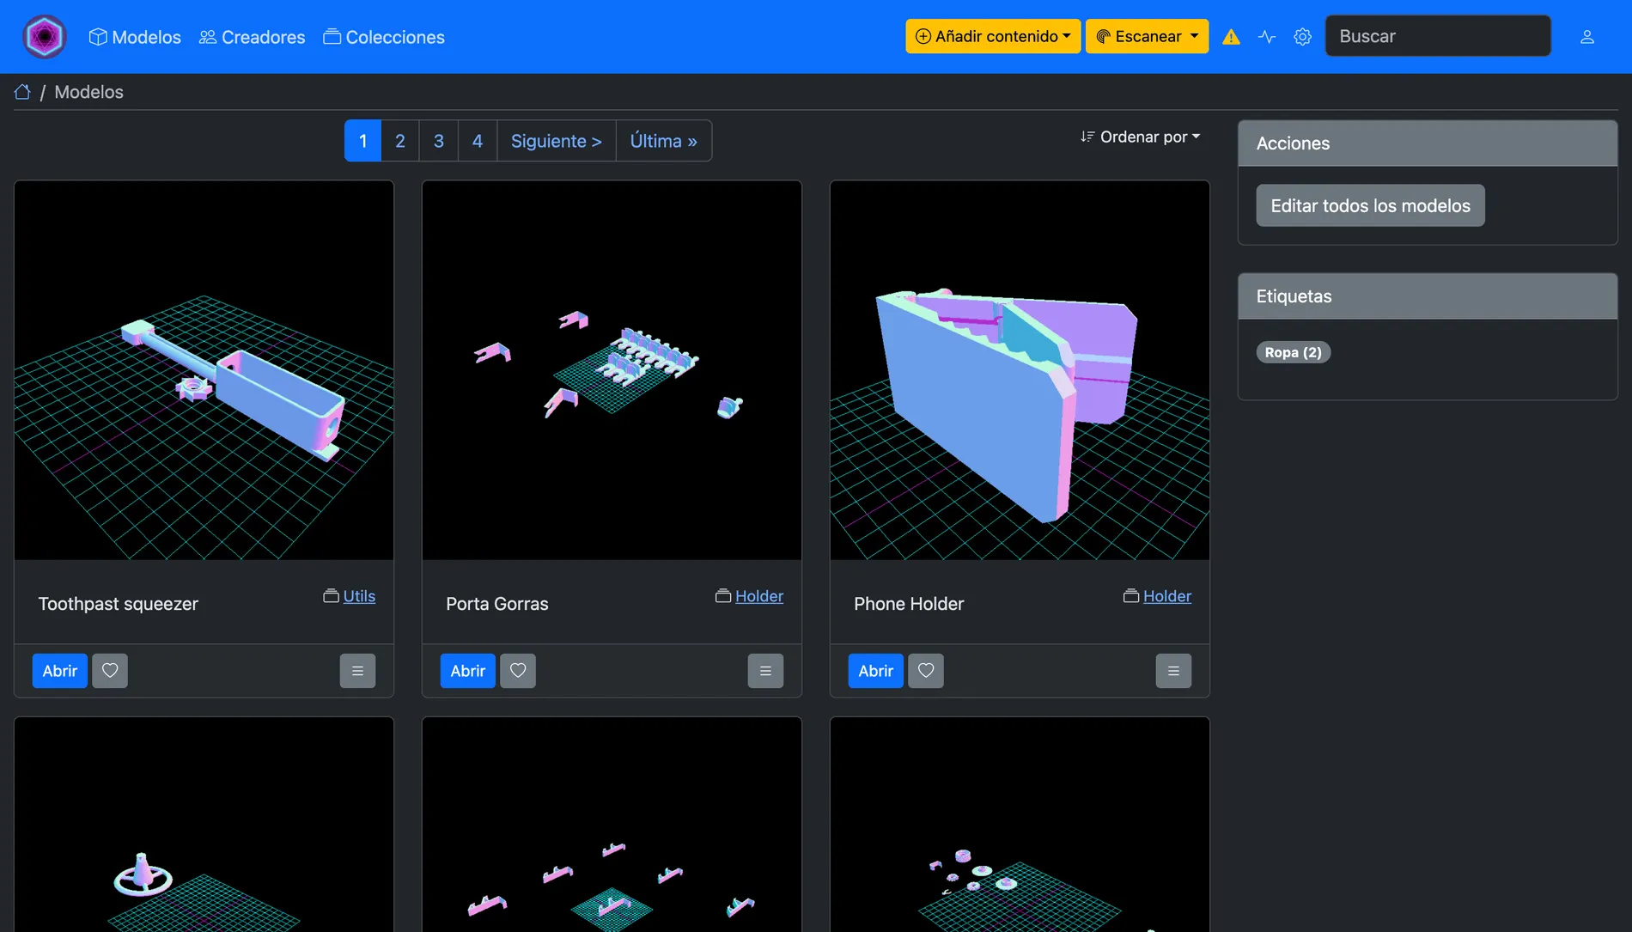Viewport: 1632px width, 932px height.
Task: Go to home via breadcrumb house icon
Action: [x=22, y=92]
